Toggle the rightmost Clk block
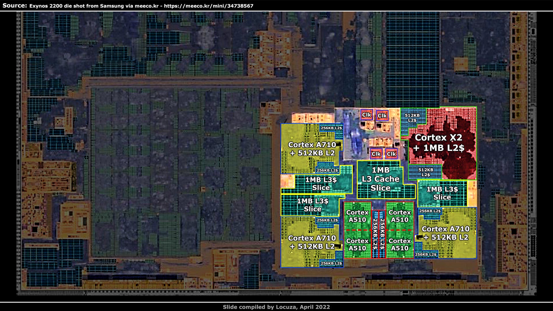 pos(391,154)
